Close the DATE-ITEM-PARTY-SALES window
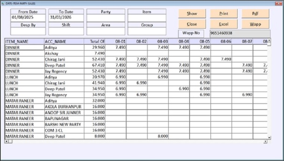The width and height of the screenshot is (284, 161). 278,3
